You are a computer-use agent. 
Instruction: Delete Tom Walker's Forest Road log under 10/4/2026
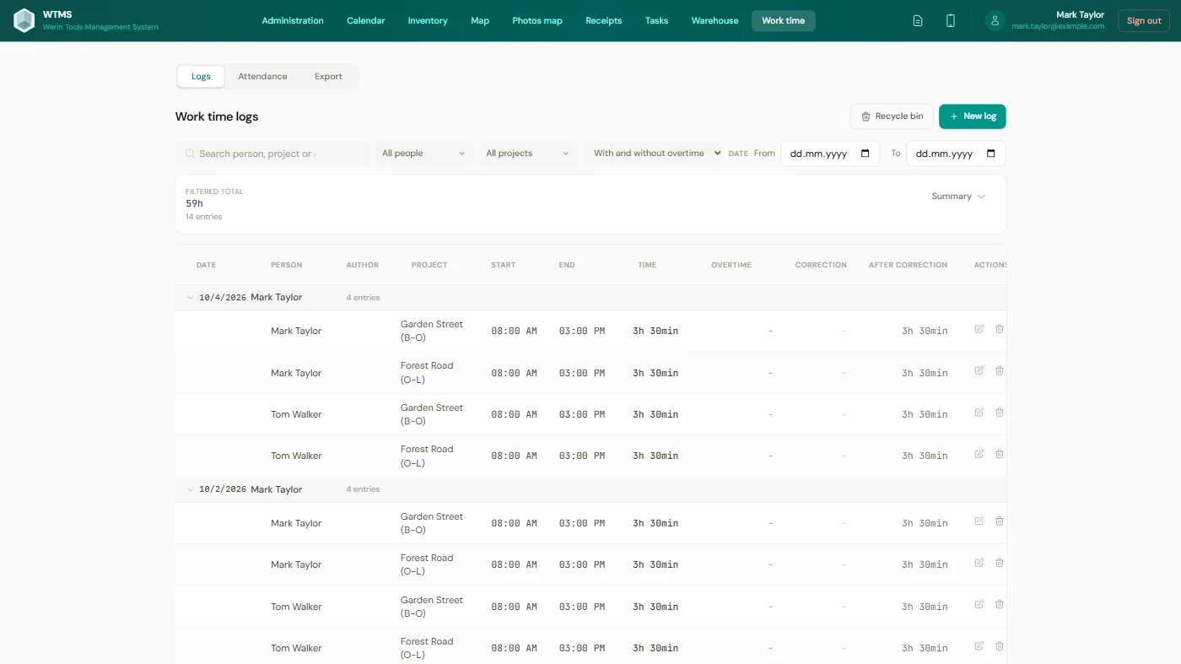(1000, 454)
